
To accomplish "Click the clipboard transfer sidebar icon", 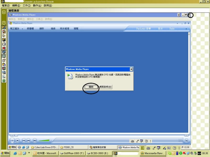I will pyautogui.click(x=4, y=64).
